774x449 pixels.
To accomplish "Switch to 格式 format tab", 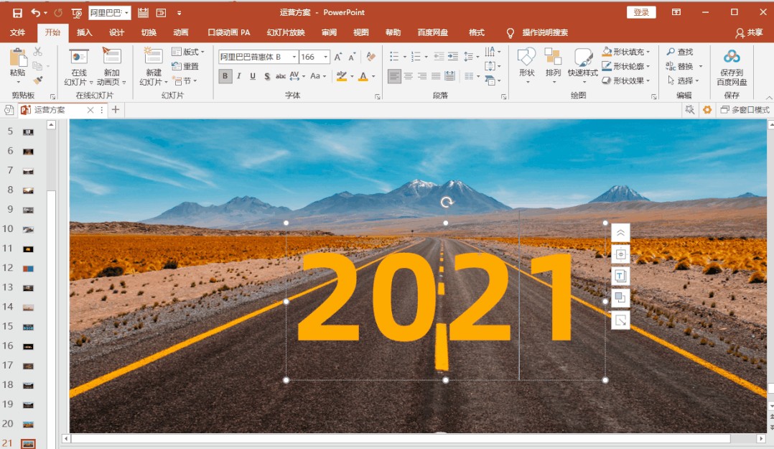I will pos(476,32).
